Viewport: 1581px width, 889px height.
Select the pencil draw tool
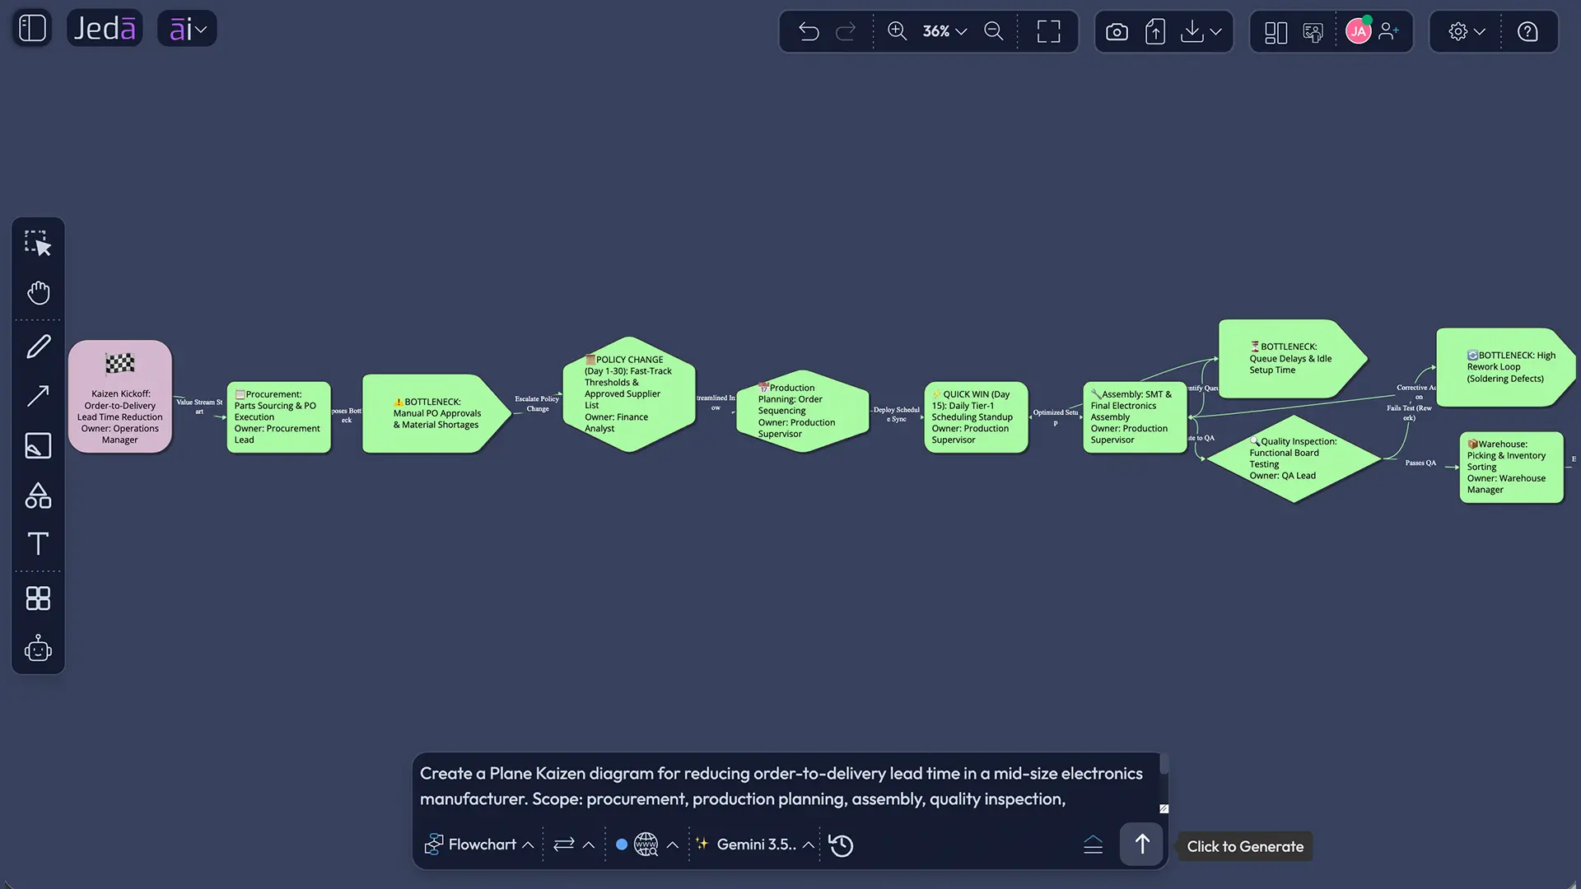(x=38, y=347)
